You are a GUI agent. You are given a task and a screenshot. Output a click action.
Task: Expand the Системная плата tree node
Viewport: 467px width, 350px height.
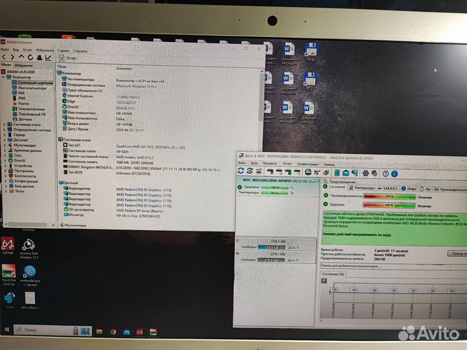[4, 124]
